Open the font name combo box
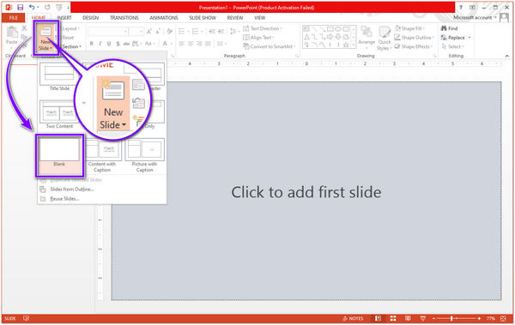The width and height of the screenshot is (515, 325). point(108,32)
